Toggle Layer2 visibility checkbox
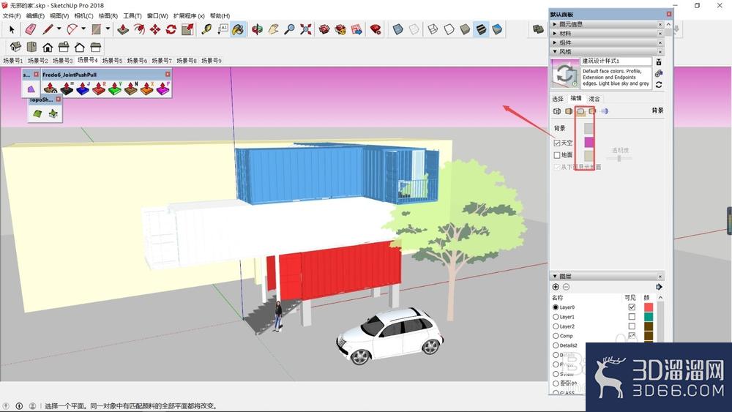Image resolution: width=732 pixels, height=412 pixels. coord(632,326)
